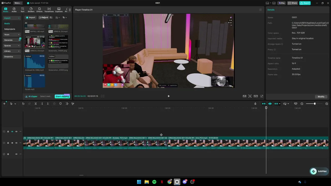Switch media grid view layout
Screen dimensions: 331x186
pos(51,18)
